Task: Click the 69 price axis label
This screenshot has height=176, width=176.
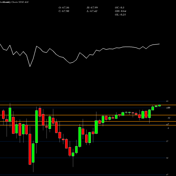Action: click(167, 101)
